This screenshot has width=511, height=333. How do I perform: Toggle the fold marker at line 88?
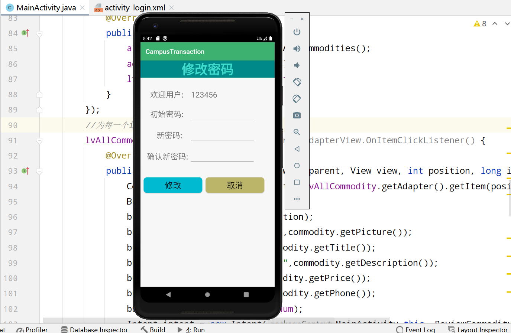point(39,95)
